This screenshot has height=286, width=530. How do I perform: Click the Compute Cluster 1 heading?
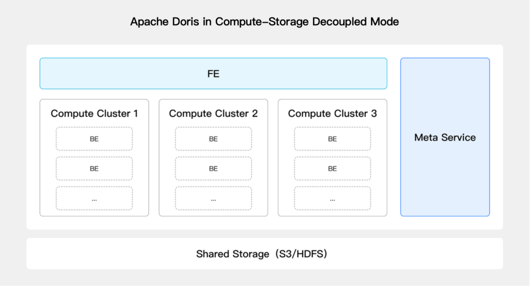tap(94, 114)
